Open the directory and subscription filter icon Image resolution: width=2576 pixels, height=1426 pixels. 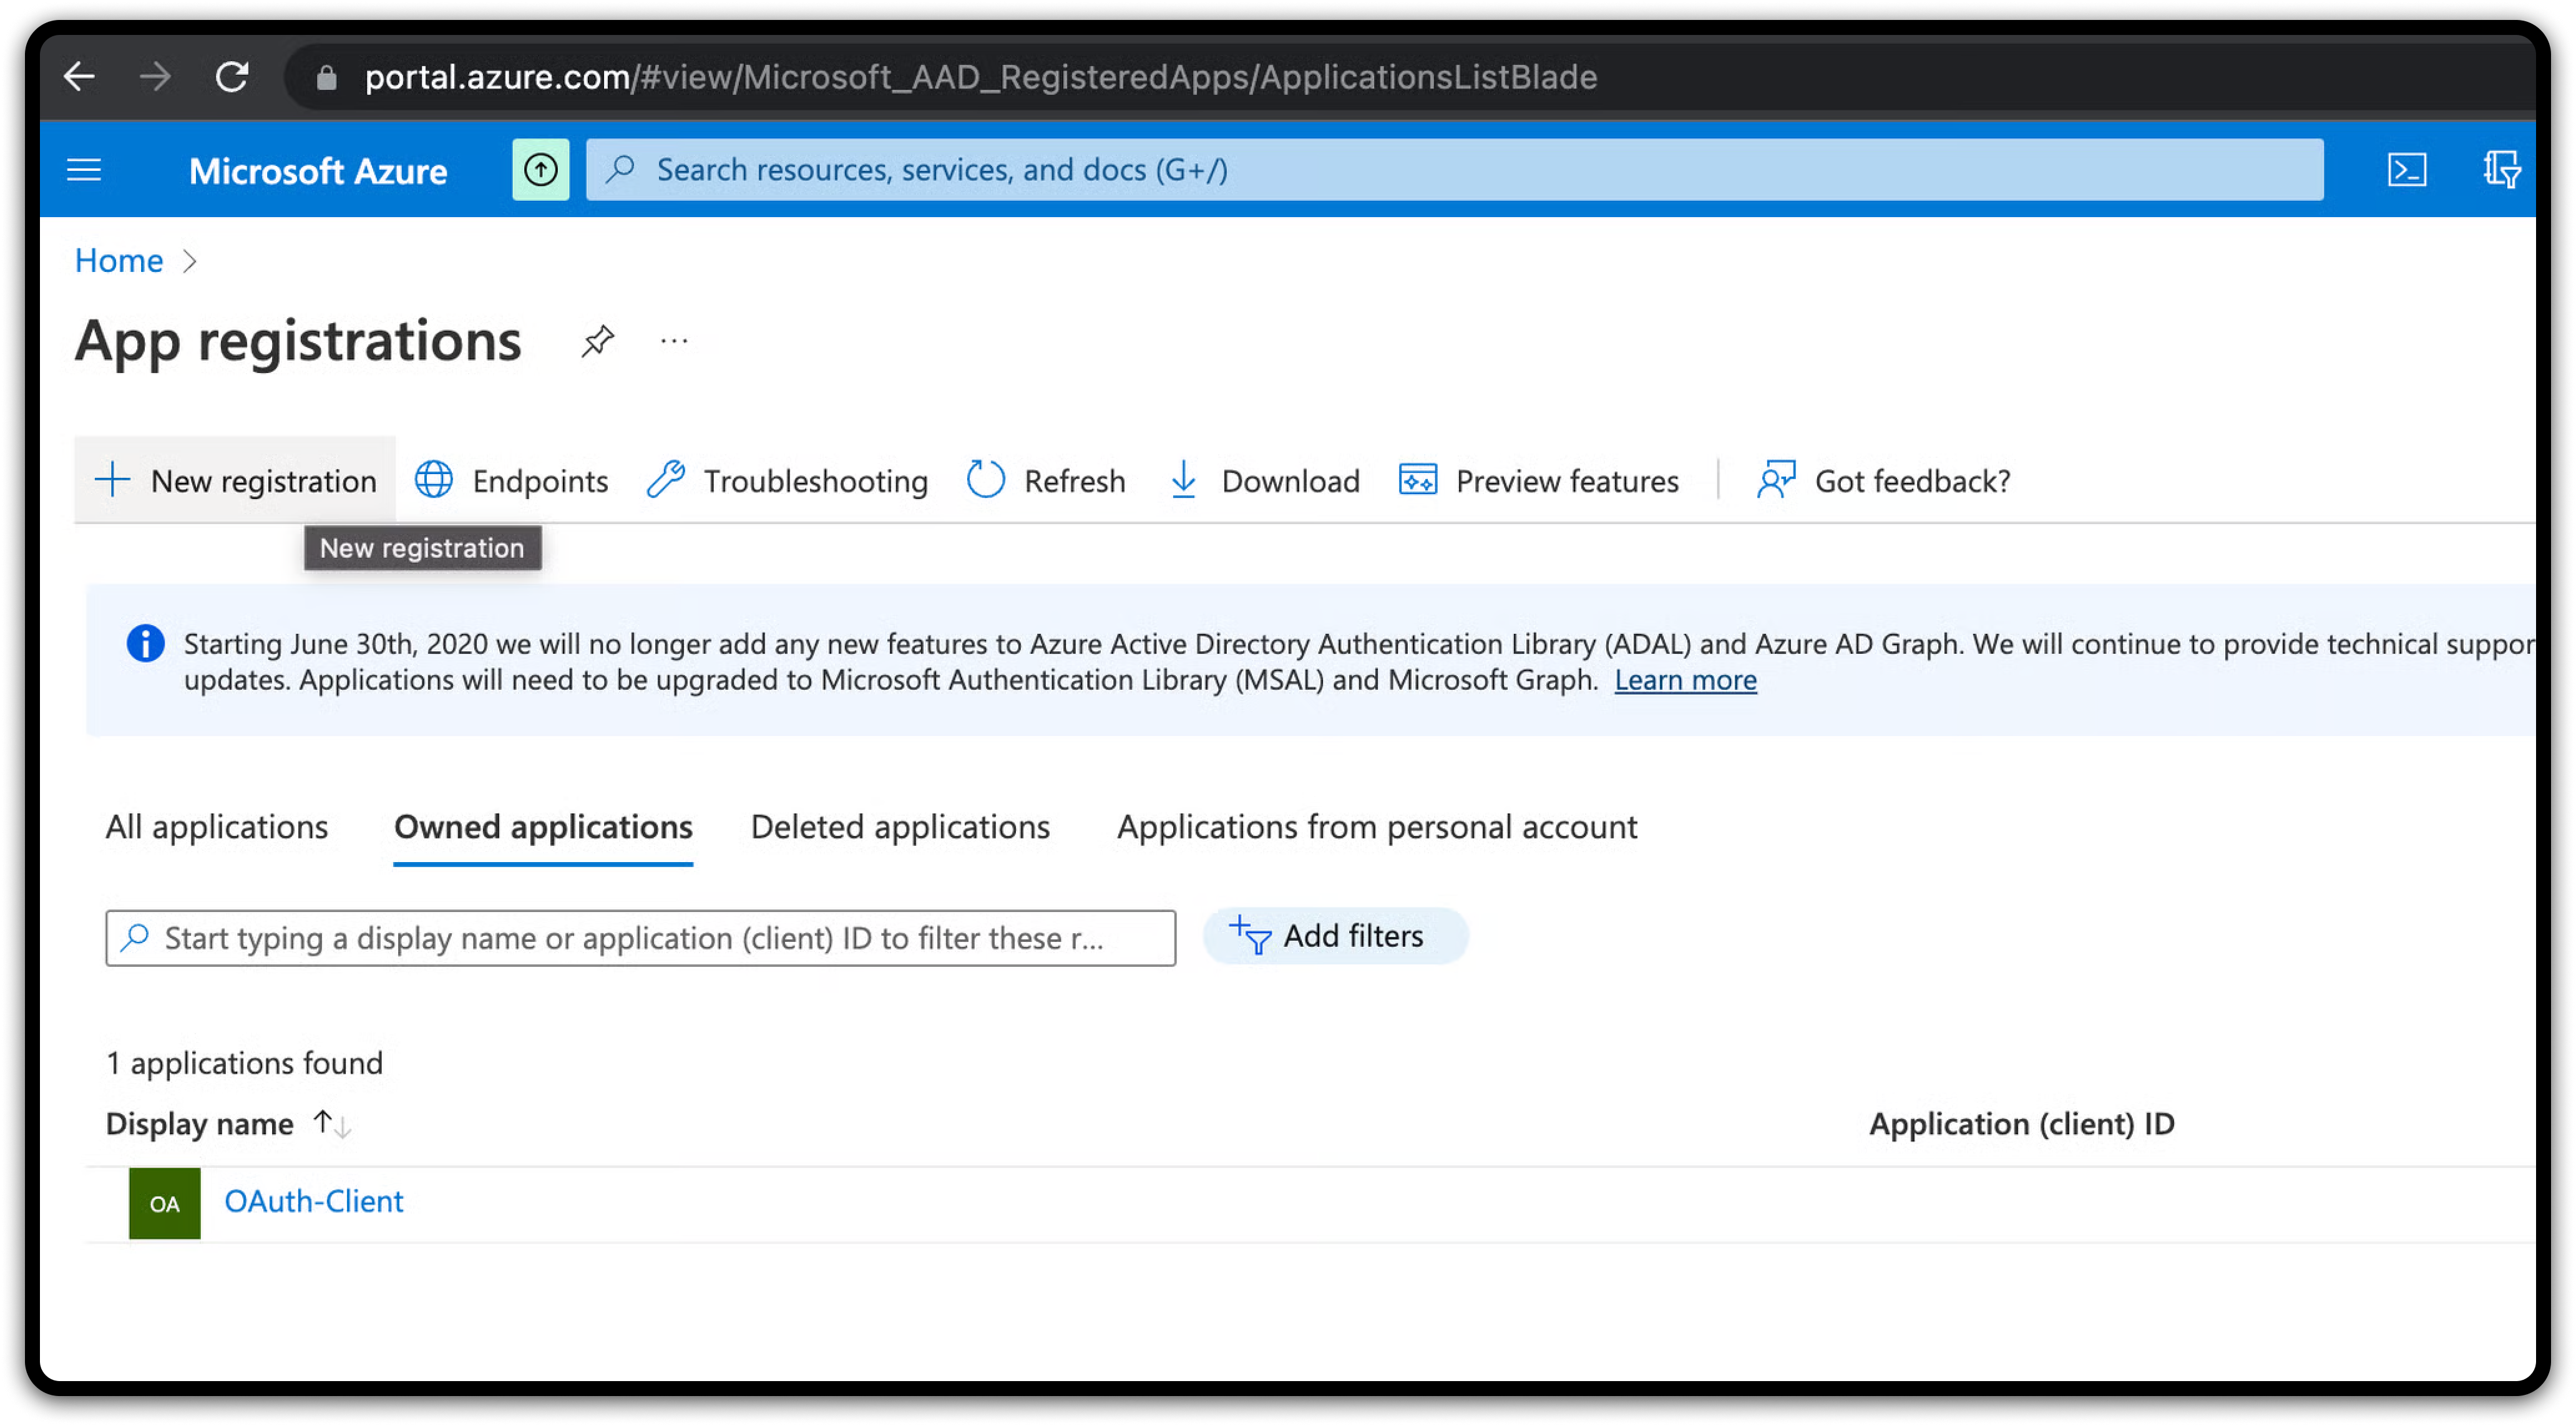click(x=2500, y=170)
